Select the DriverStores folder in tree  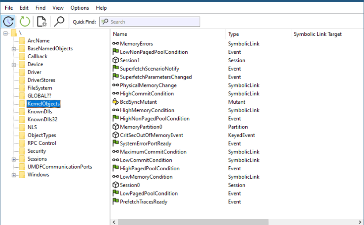41,80
